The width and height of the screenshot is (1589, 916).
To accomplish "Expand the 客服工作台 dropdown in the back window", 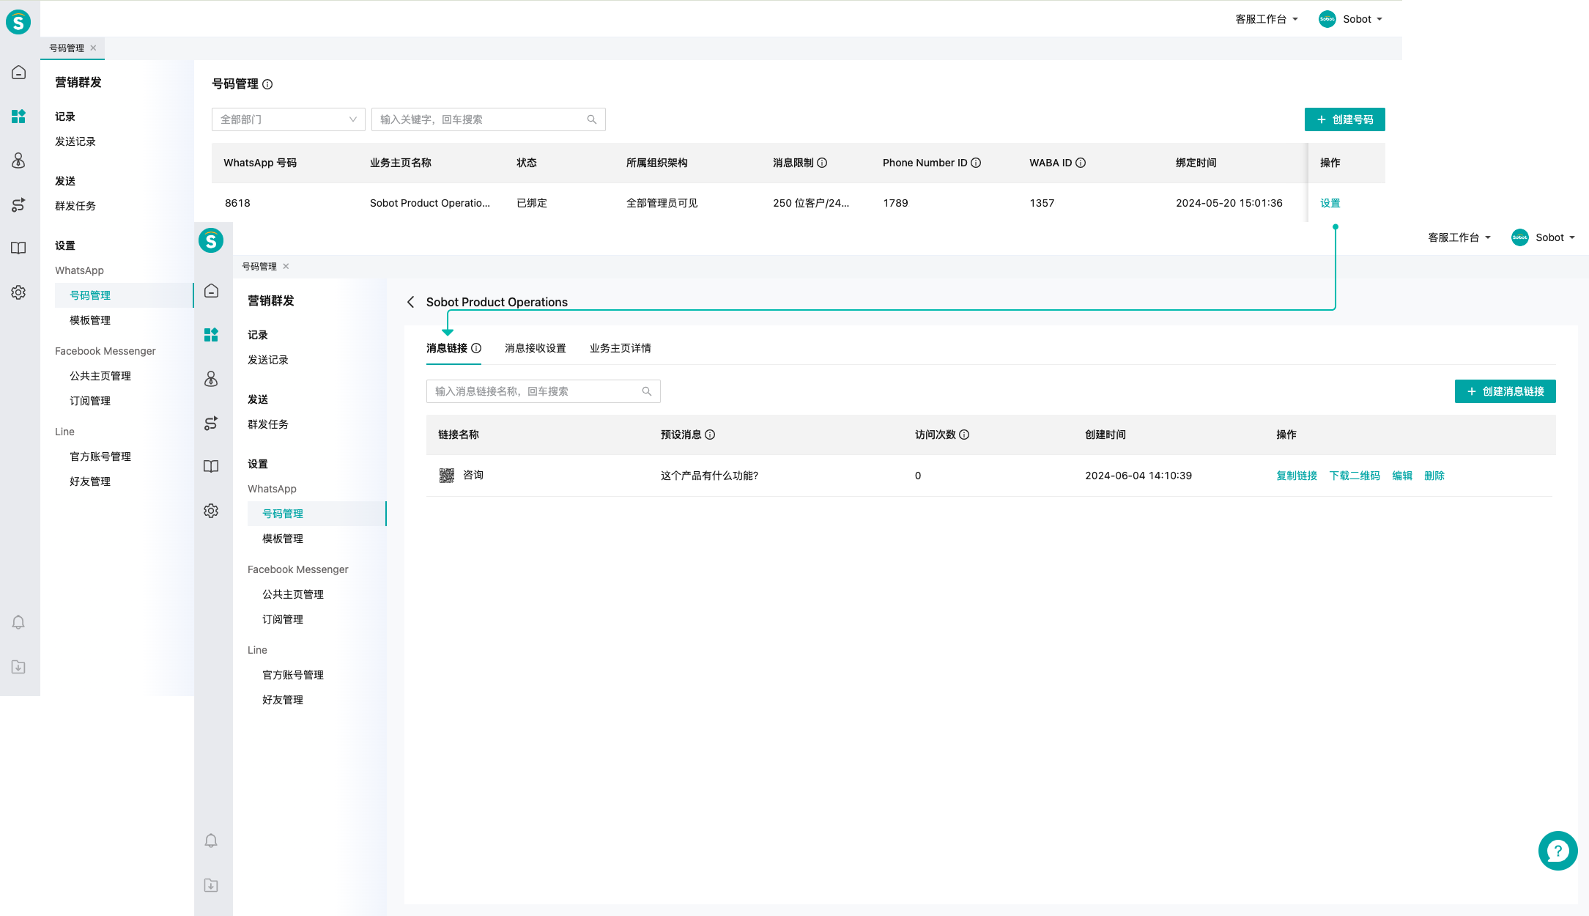I will pos(1267,19).
